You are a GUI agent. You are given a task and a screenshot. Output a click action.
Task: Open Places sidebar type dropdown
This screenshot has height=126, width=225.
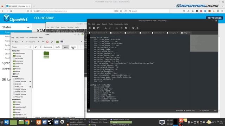[26, 47]
